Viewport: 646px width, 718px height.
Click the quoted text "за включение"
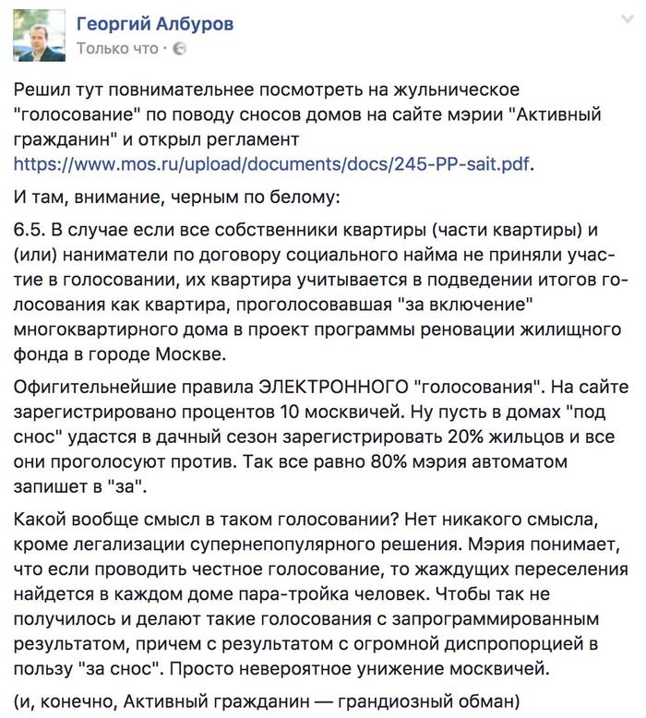(470, 305)
